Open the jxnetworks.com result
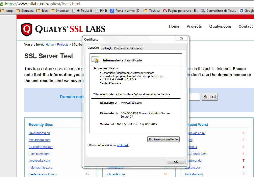The width and height of the screenshot is (254, 177). (39, 161)
